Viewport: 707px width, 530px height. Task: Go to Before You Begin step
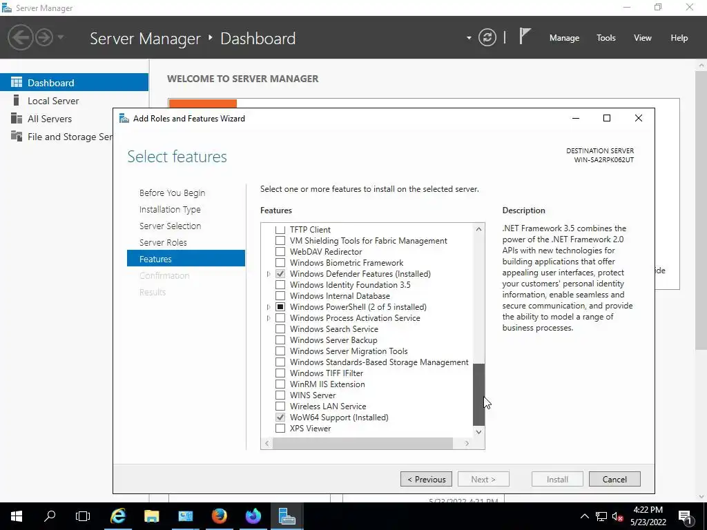[x=172, y=193]
